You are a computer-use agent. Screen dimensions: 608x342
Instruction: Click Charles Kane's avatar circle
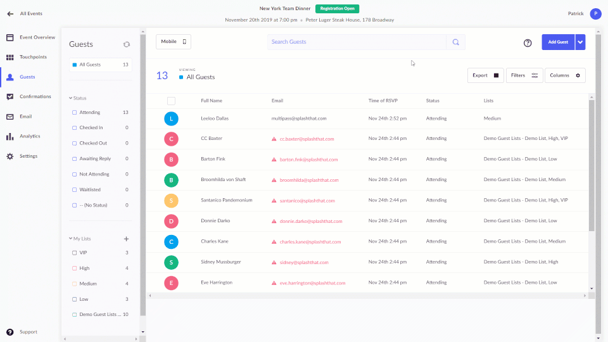[x=171, y=241]
